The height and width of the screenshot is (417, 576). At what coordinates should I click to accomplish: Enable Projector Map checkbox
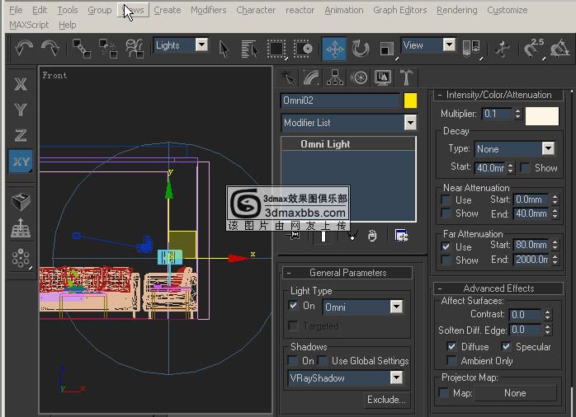click(443, 393)
